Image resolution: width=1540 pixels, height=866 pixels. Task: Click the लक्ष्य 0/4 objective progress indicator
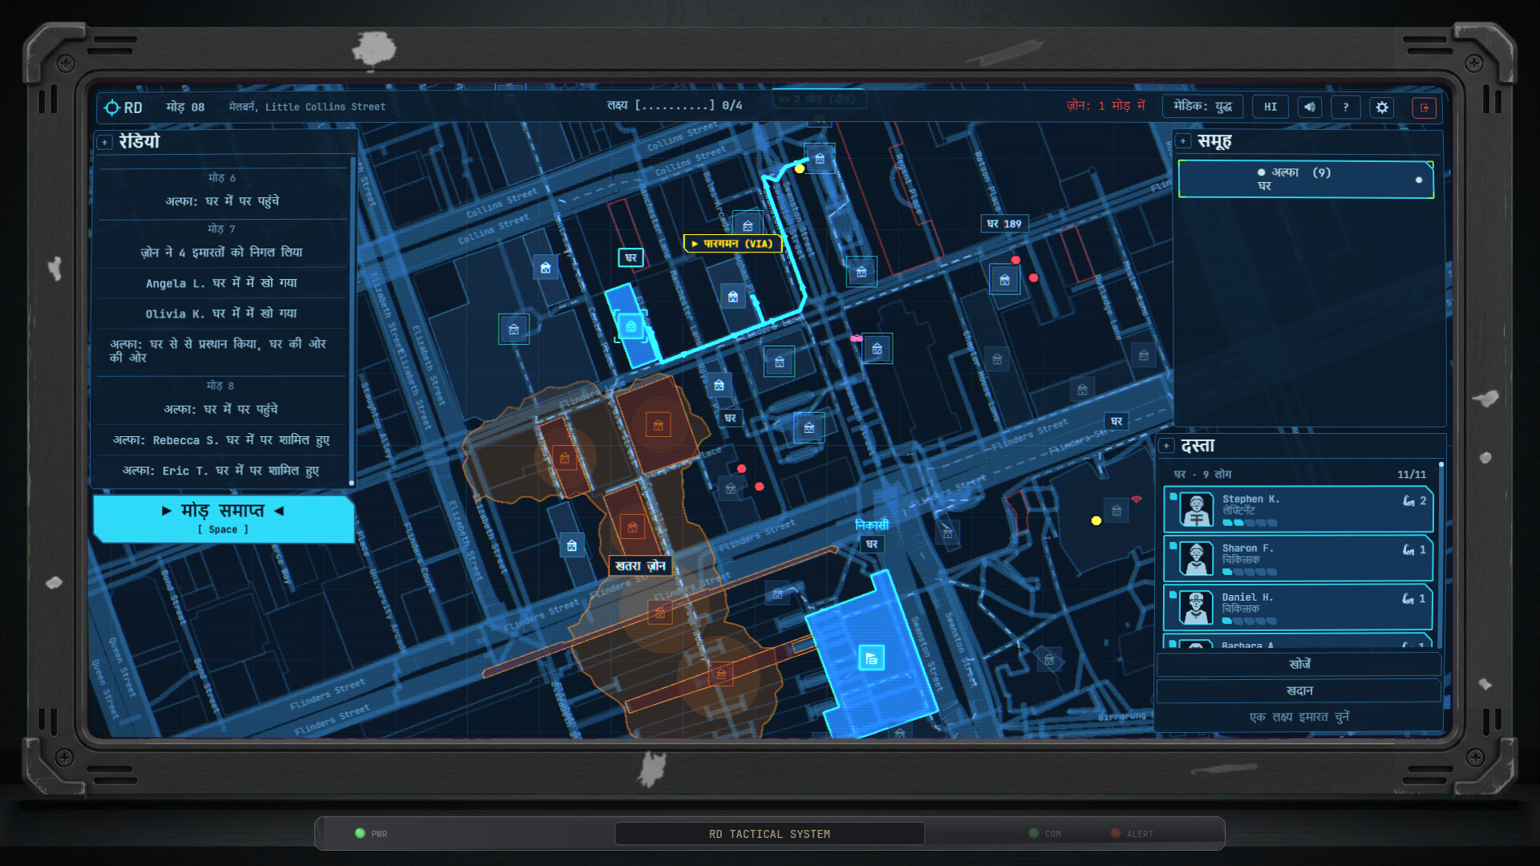point(675,106)
